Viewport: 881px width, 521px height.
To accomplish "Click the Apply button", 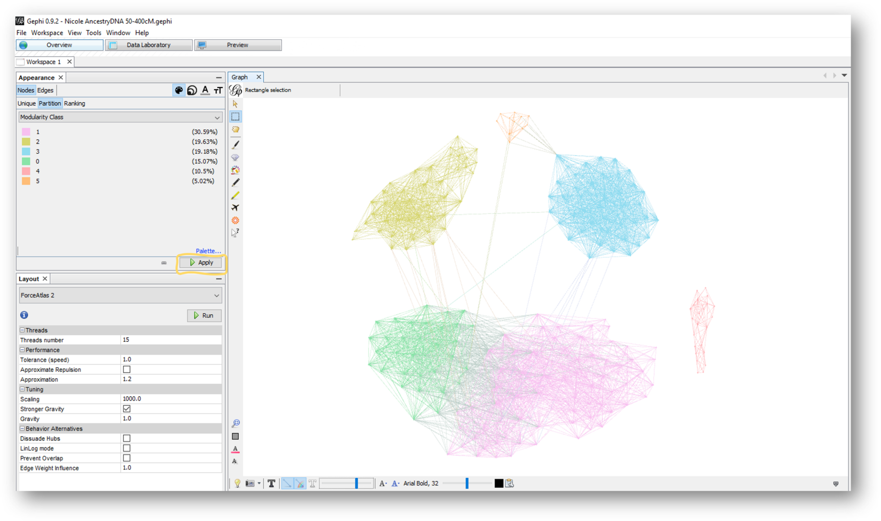I will (201, 263).
